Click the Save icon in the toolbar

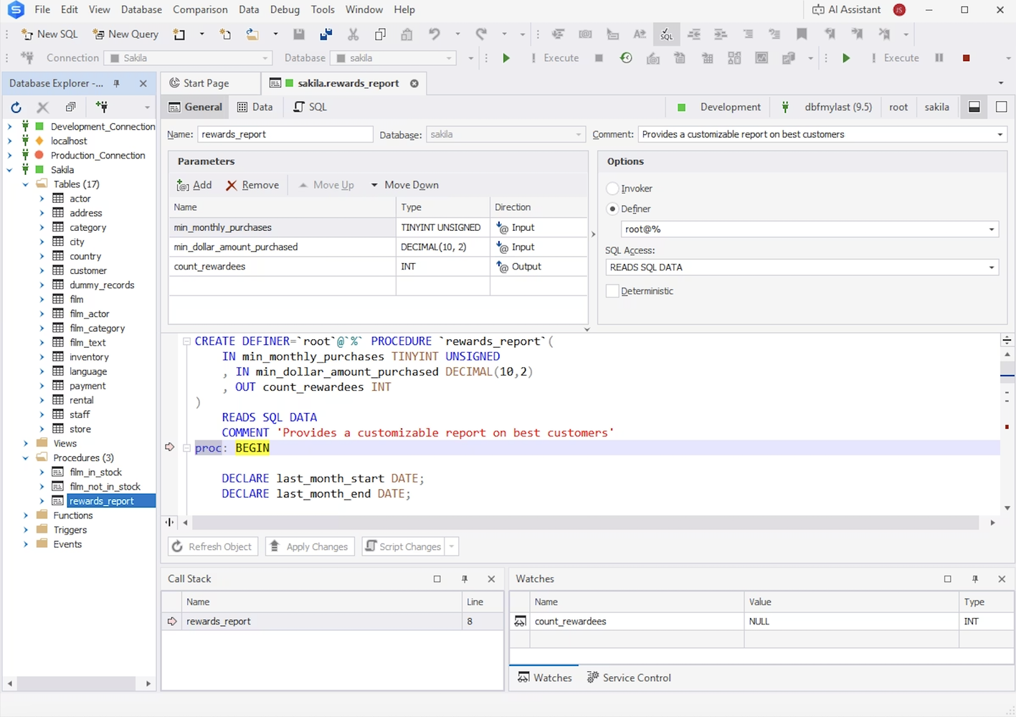(299, 34)
